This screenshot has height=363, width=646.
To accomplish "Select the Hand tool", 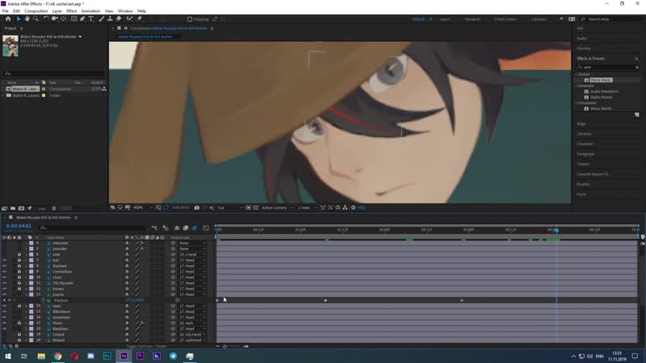I will [x=27, y=19].
